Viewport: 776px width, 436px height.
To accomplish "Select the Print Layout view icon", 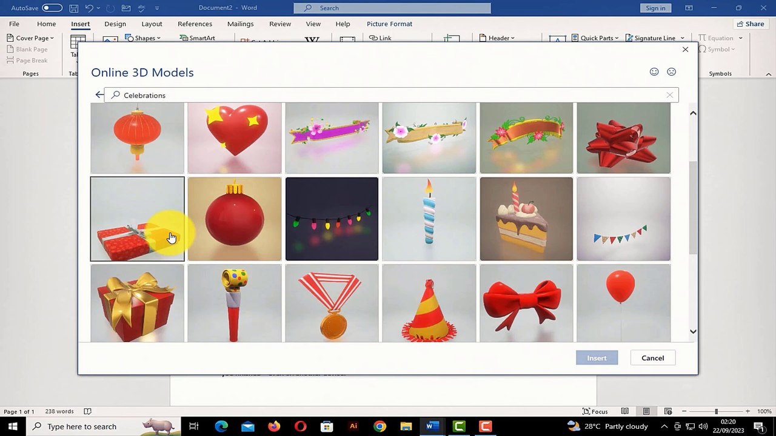I will pyautogui.click(x=646, y=411).
